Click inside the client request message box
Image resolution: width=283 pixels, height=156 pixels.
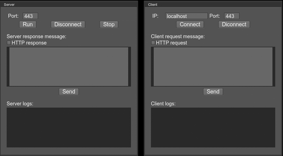[213, 67]
